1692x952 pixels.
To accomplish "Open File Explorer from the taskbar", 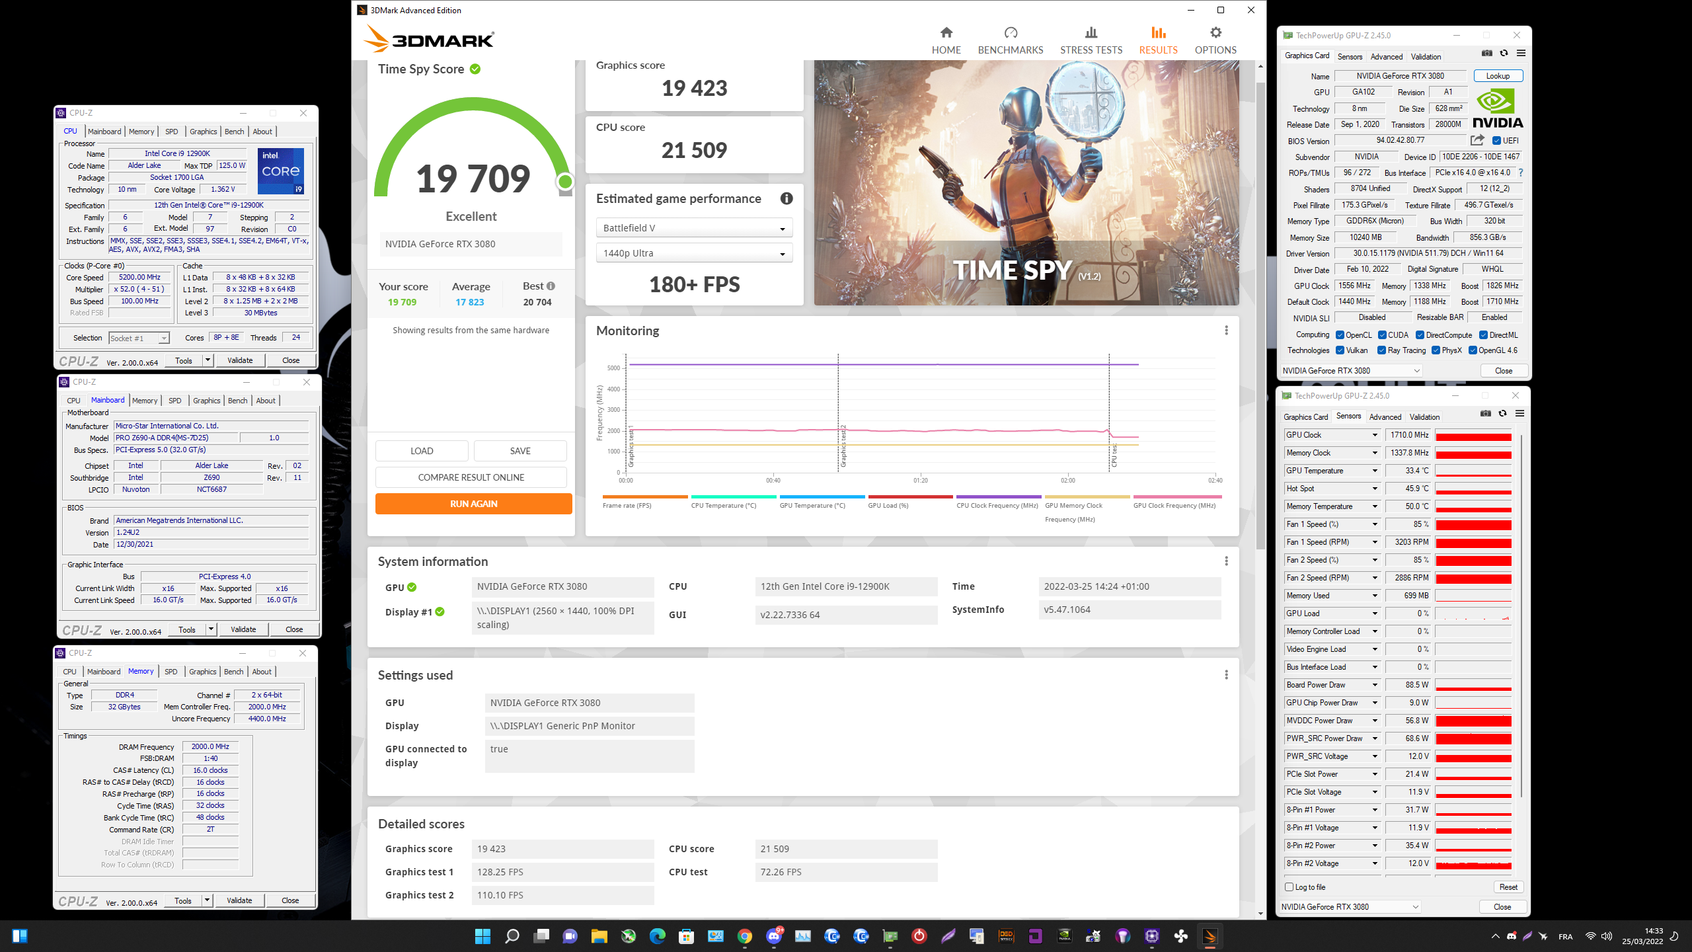I will (599, 935).
